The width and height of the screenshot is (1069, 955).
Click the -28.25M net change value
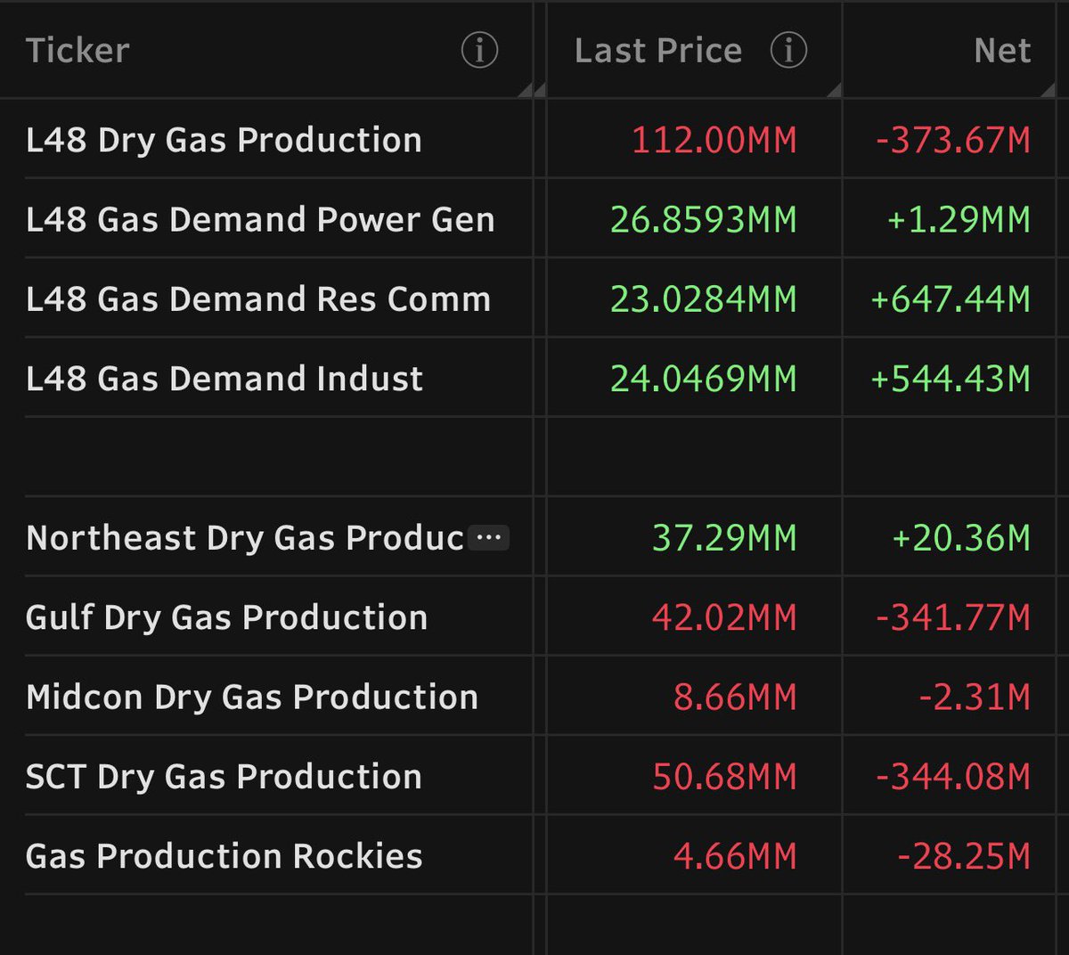[x=964, y=856]
